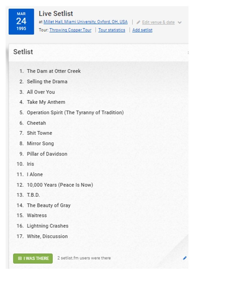The image size is (225, 300).
Task: Open 10,000 Years (Peace Is Now)
Action: [x=60, y=185]
